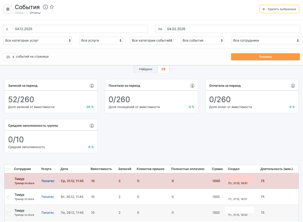Check the box for the 30.12 Пилатес row
This screenshot has height=222, width=303.
(8, 197)
